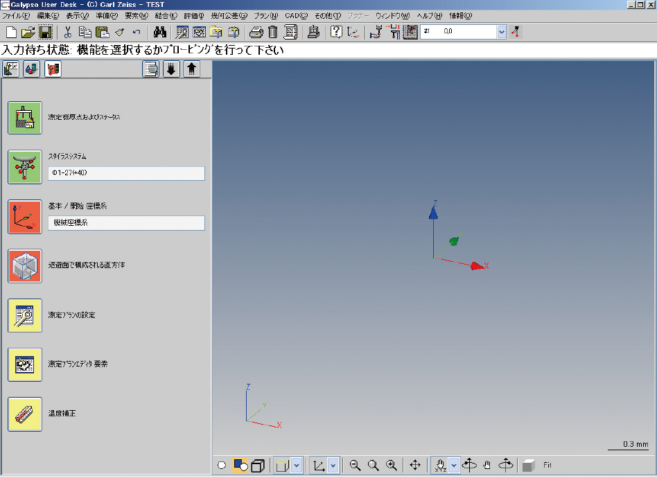The width and height of the screenshot is (657, 478).
Task: Create a new file with the blank page icon
Action: pos(11,32)
